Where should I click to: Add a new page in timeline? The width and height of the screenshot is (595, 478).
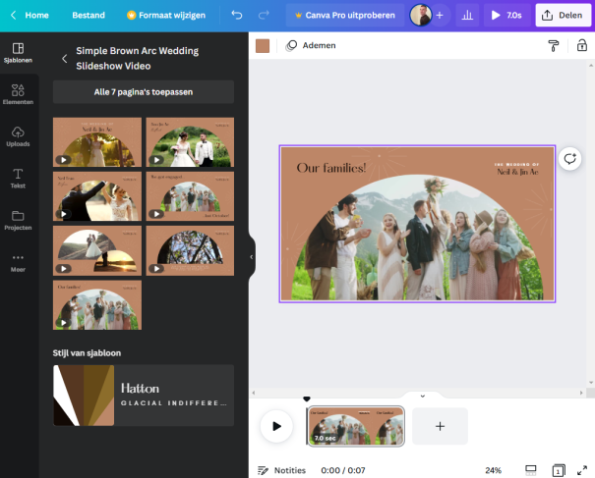click(x=440, y=426)
